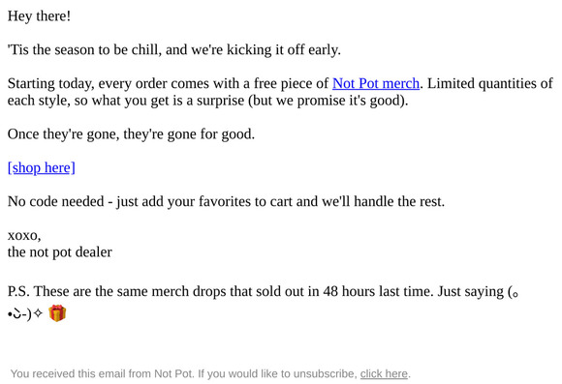562x384 pixels.
Task: Click 'You received this email from Not Pot'
Action: 102,373
